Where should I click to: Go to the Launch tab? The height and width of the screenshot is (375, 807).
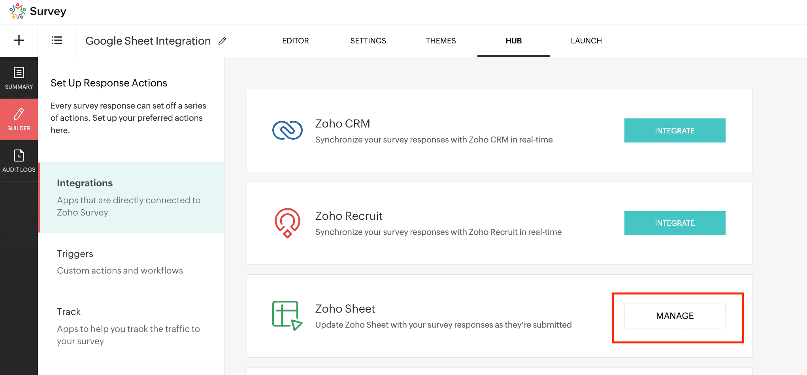pyautogui.click(x=586, y=41)
